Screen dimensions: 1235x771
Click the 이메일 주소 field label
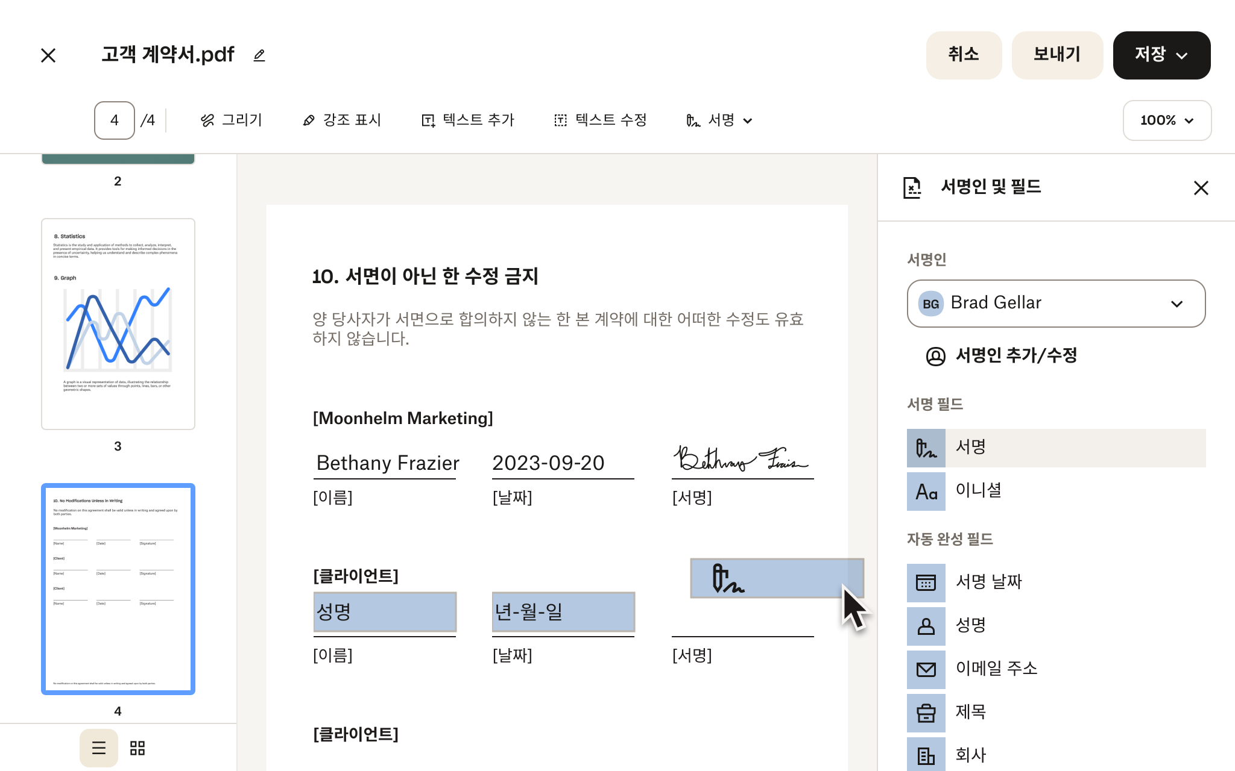pos(997,669)
